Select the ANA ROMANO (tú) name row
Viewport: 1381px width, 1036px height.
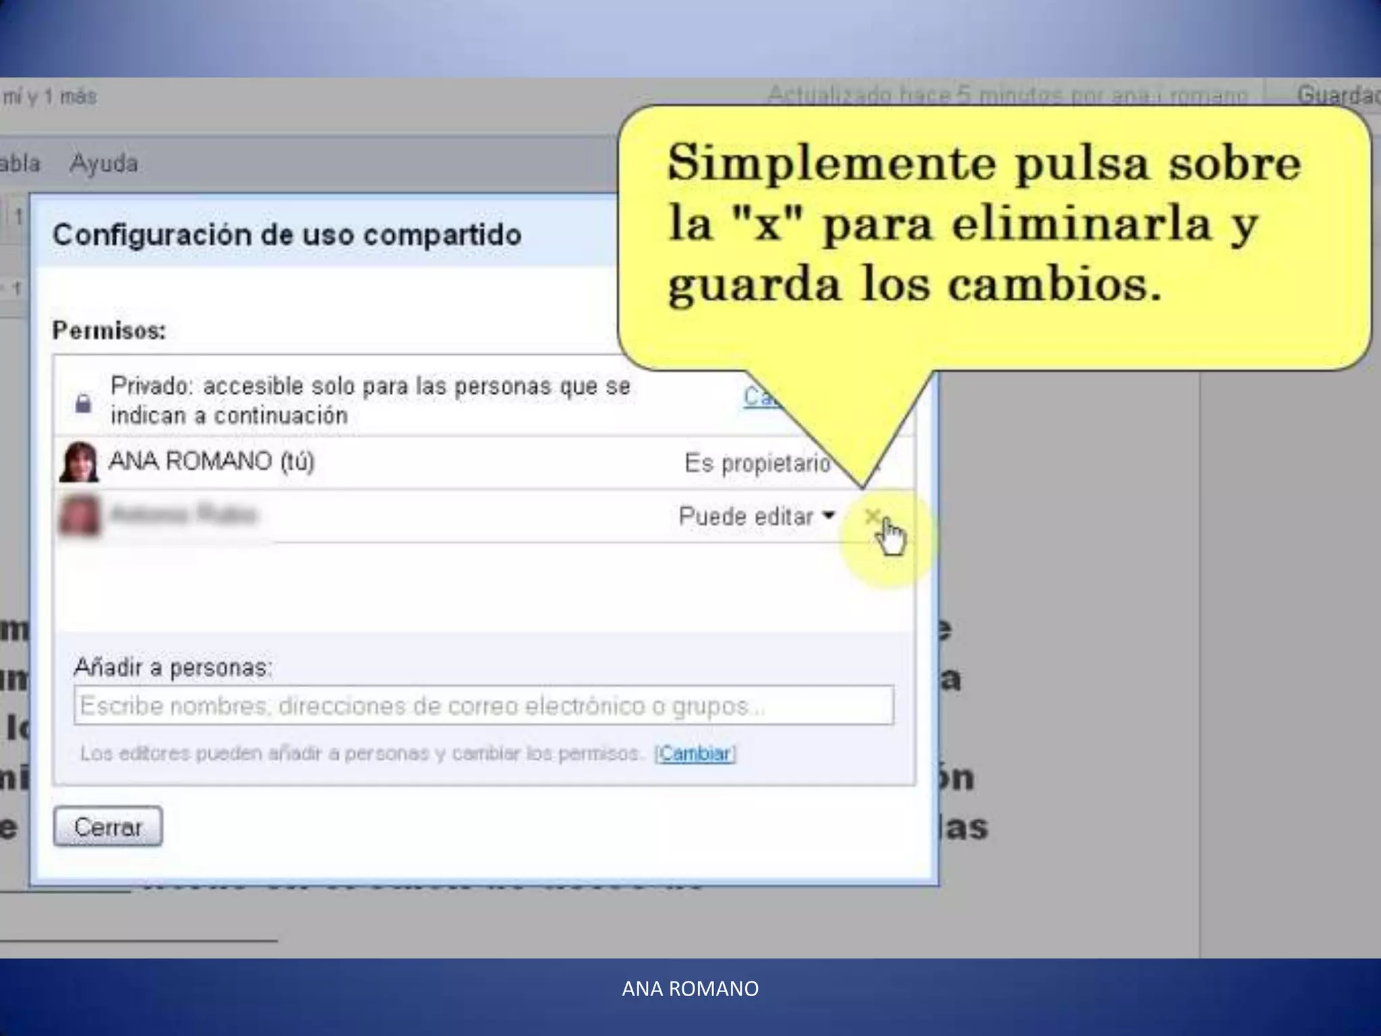[211, 462]
